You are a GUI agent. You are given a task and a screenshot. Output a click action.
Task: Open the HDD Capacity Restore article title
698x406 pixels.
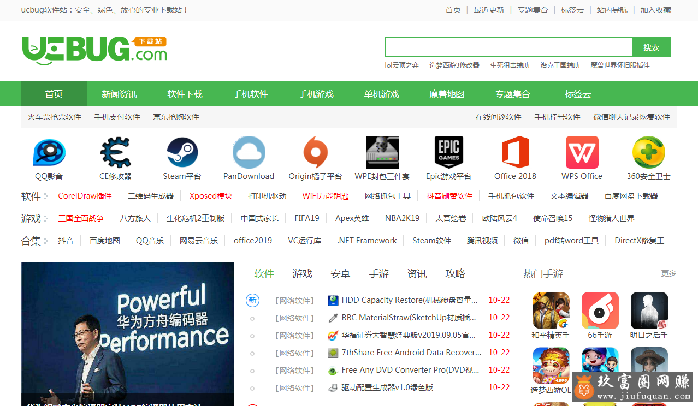click(x=410, y=300)
